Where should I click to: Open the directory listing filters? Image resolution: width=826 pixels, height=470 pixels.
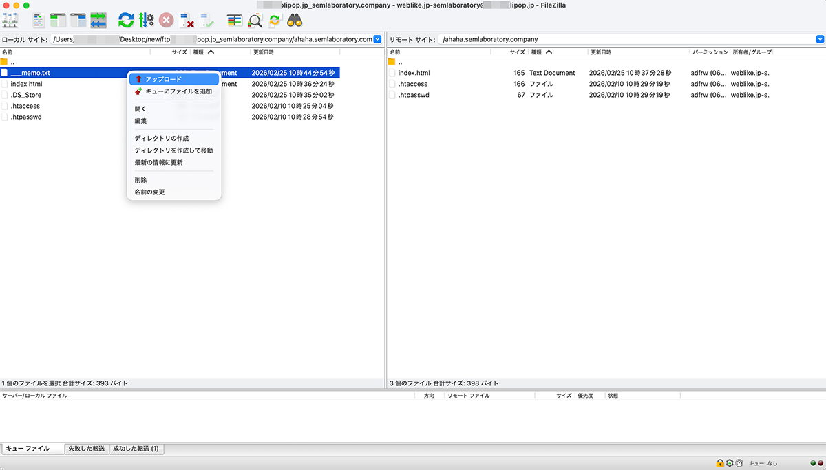pos(234,20)
